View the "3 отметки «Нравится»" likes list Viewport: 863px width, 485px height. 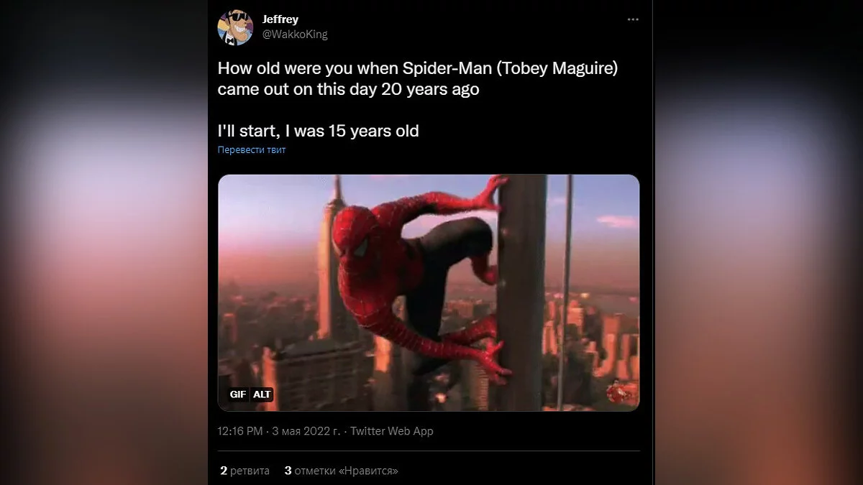point(342,471)
